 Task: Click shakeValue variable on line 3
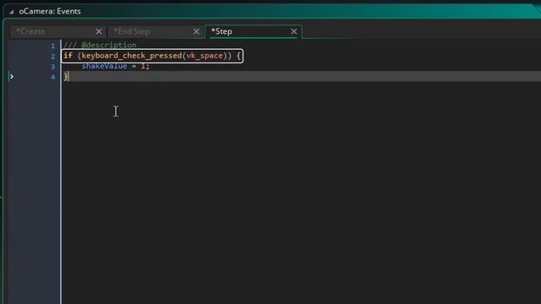point(104,66)
